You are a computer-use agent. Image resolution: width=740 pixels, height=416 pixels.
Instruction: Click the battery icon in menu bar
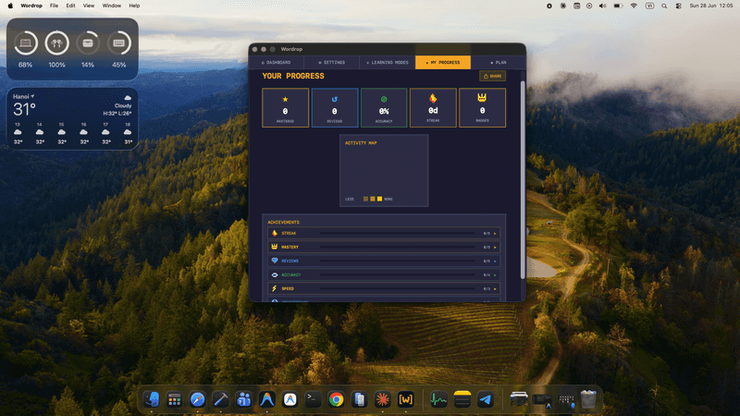pos(618,6)
